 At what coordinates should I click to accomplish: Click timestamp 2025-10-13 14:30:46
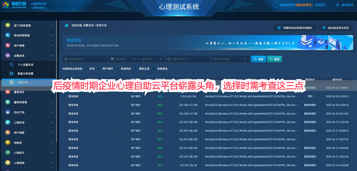(337, 165)
